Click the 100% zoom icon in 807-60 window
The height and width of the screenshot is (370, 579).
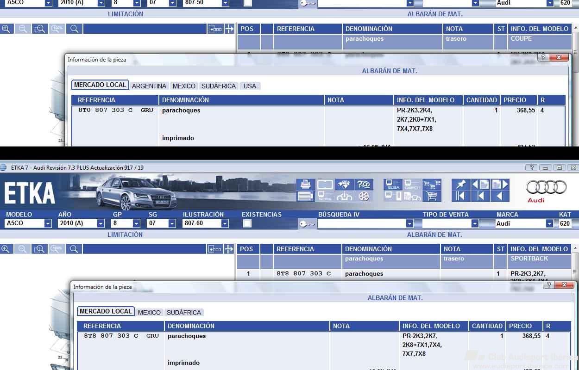57,249
